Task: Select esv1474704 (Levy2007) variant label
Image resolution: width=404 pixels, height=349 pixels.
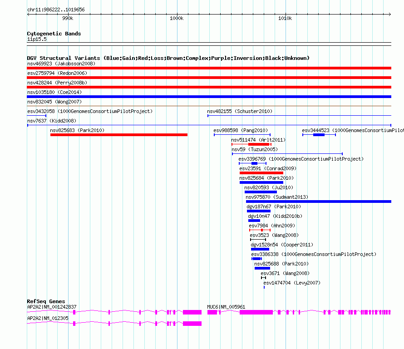Action: [x=292, y=283]
